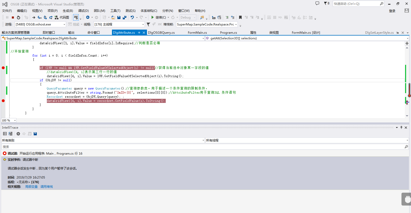Screen dimensions: 411x213
Task: Open the class dropdown SuperMap.SampleCode.Realspace.DlgAttribute
Action: (x=103, y=38)
